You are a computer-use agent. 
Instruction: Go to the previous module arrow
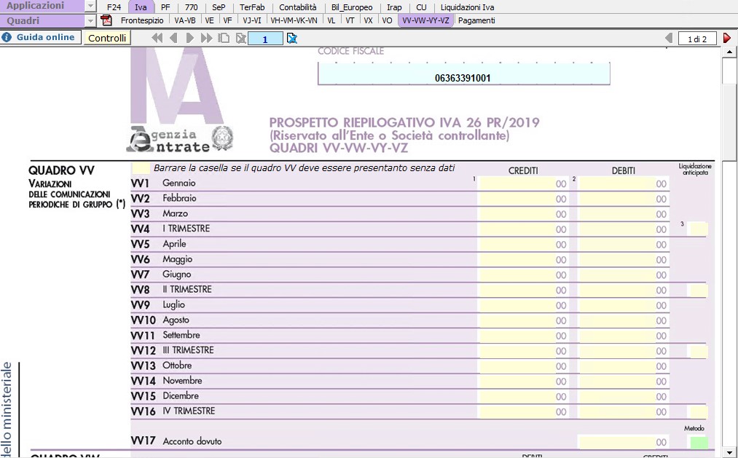click(173, 39)
